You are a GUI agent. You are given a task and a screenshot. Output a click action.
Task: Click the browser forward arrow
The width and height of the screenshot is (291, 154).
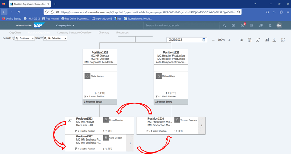pyautogui.click(x=11, y=12)
